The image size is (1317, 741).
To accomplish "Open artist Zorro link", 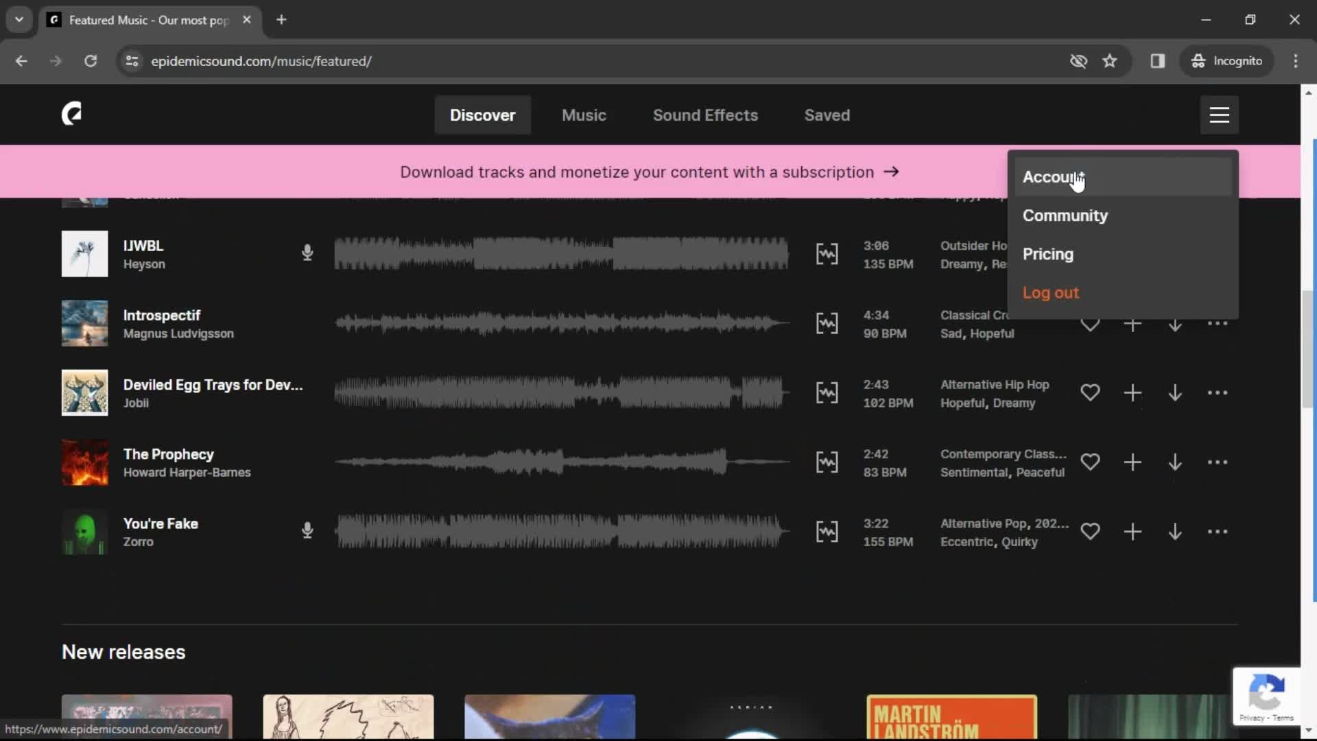I will (x=138, y=542).
